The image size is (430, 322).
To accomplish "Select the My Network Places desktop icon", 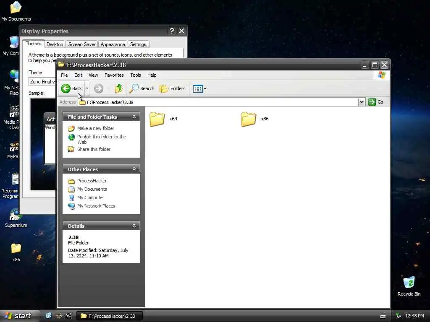I will coord(11,82).
